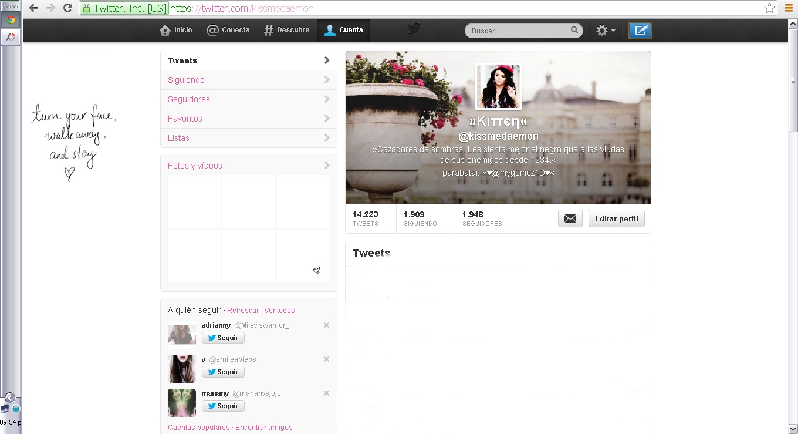Open the Cuentas populares link
The height and width of the screenshot is (434, 798).
pos(199,428)
